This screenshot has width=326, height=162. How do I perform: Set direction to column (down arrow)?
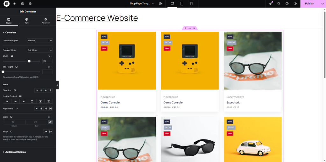pos(41,90)
